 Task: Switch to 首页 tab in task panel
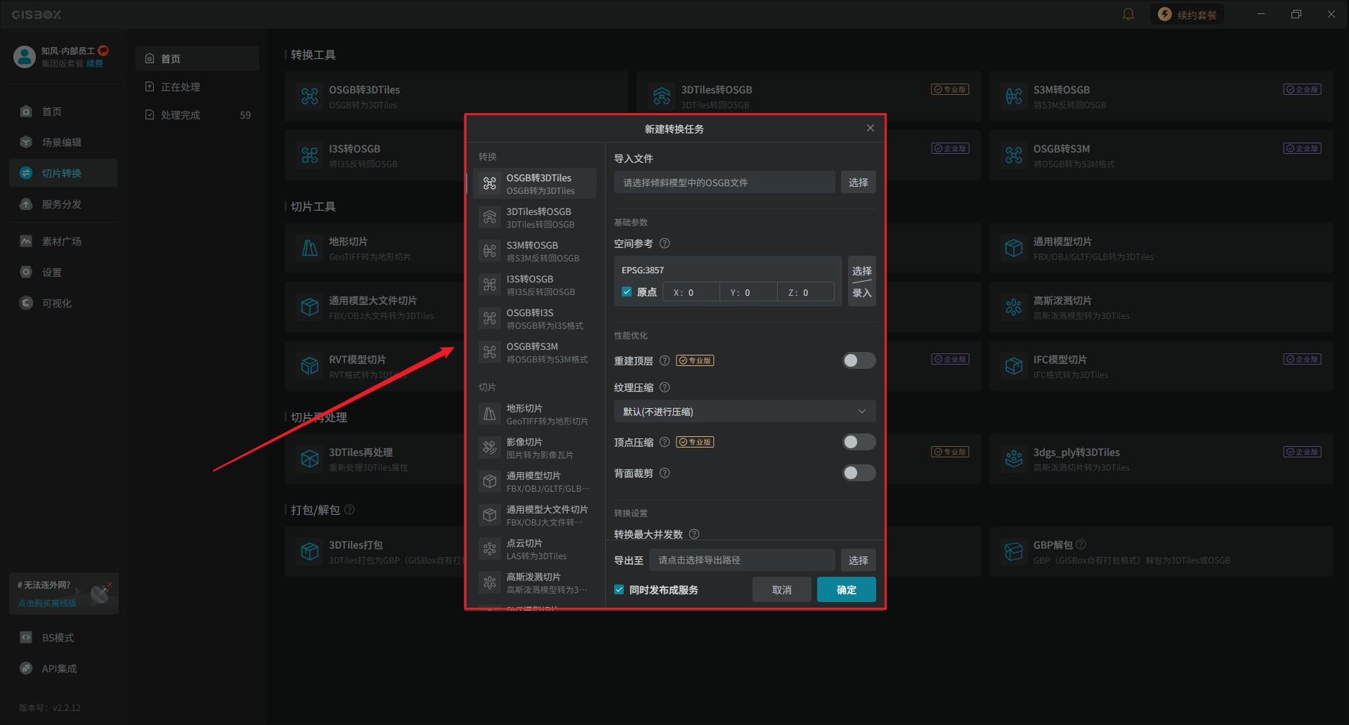pos(197,58)
